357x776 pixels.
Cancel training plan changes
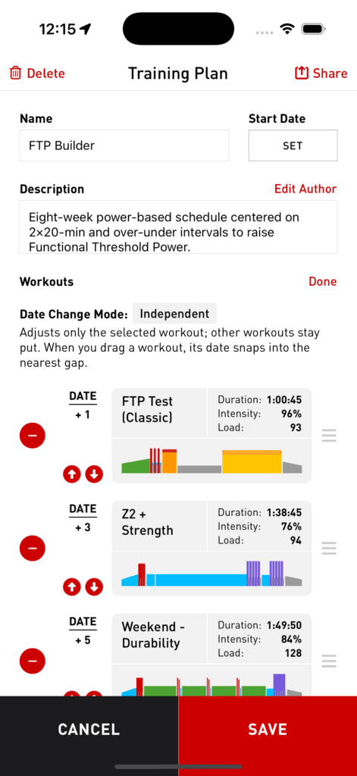(x=89, y=728)
